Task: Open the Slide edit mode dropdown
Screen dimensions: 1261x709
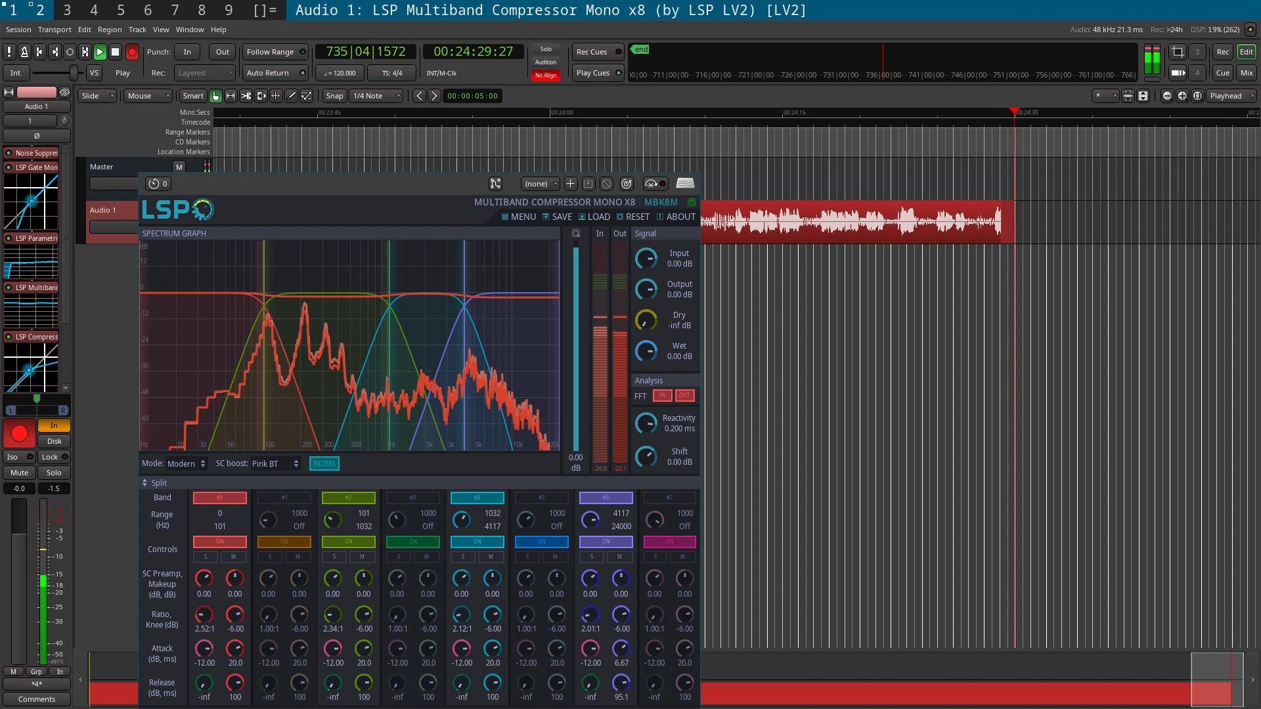Action: click(x=97, y=96)
